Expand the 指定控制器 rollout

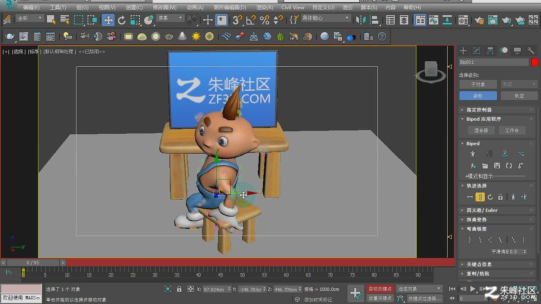pyautogui.click(x=497, y=110)
